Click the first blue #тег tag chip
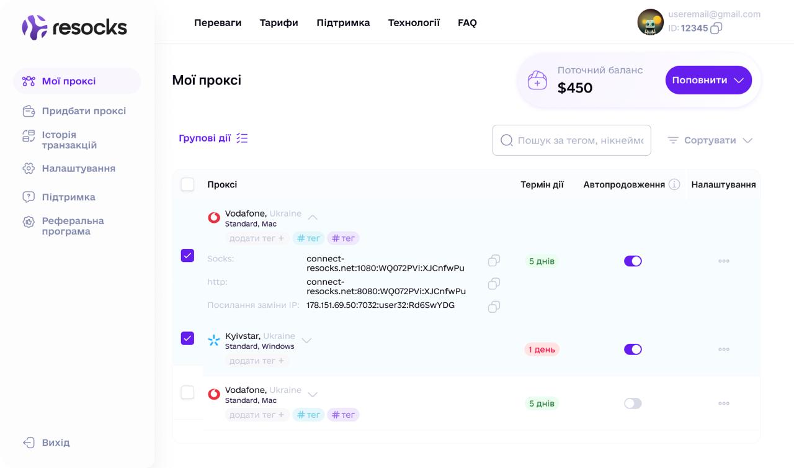This screenshot has height=468, width=794. pos(308,238)
